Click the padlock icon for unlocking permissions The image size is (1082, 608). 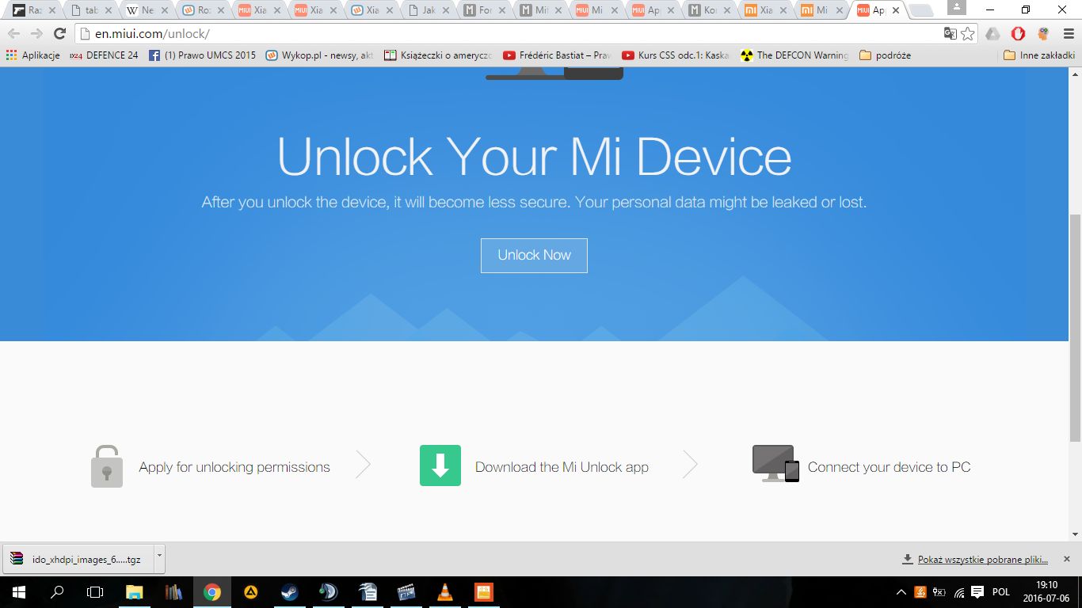[x=107, y=465]
